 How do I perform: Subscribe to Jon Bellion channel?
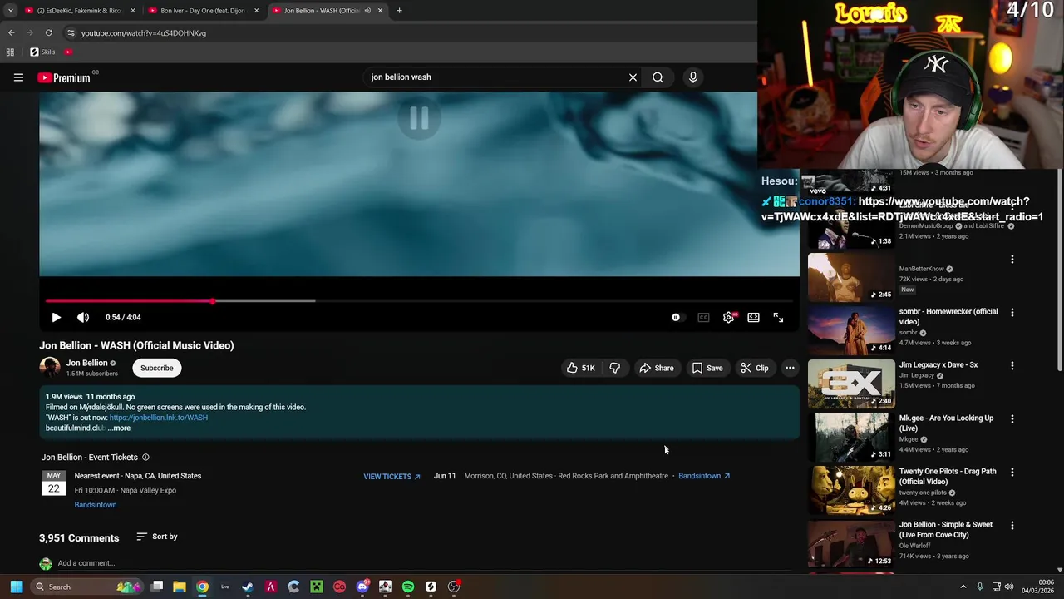[156, 368]
